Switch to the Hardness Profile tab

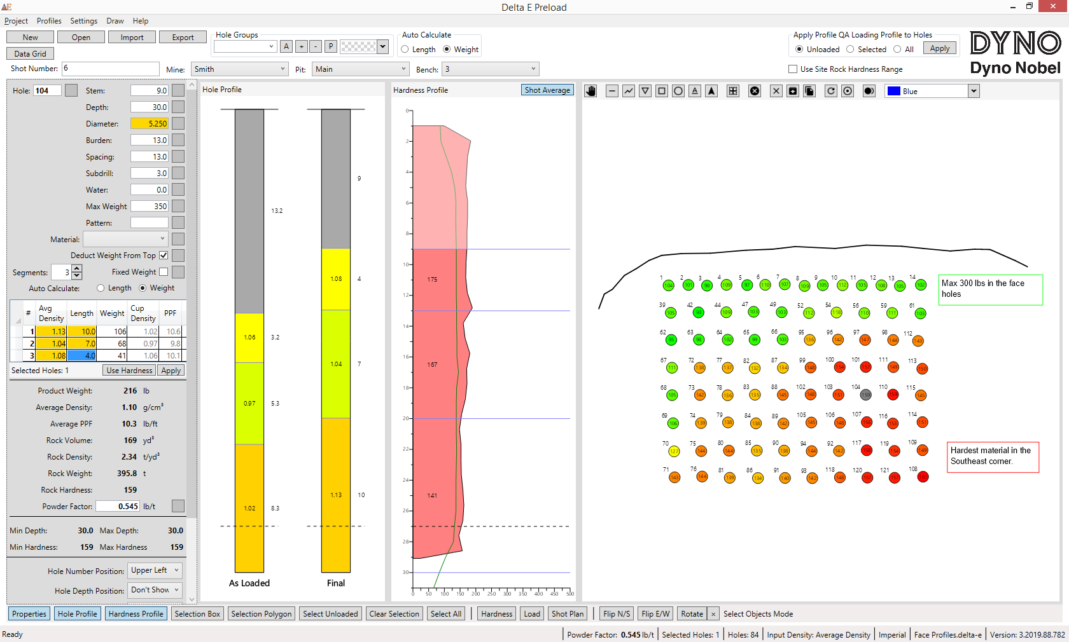point(136,614)
